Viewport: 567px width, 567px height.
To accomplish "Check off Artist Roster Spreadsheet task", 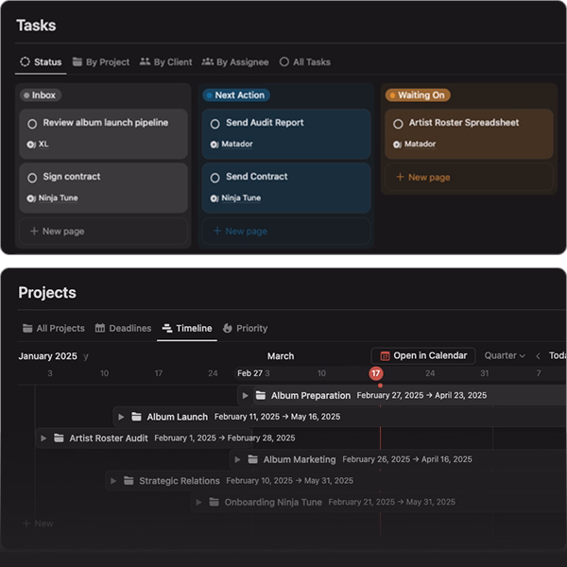I will 398,124.
